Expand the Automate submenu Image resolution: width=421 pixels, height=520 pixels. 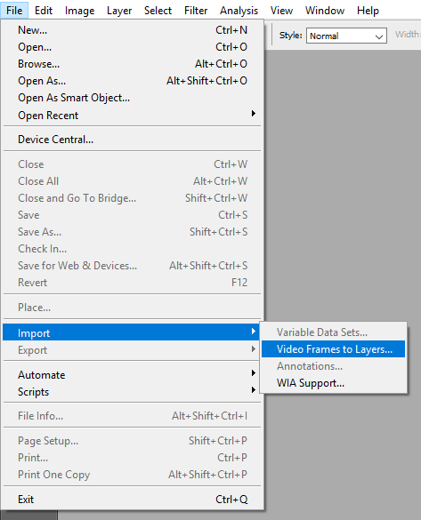132,375
